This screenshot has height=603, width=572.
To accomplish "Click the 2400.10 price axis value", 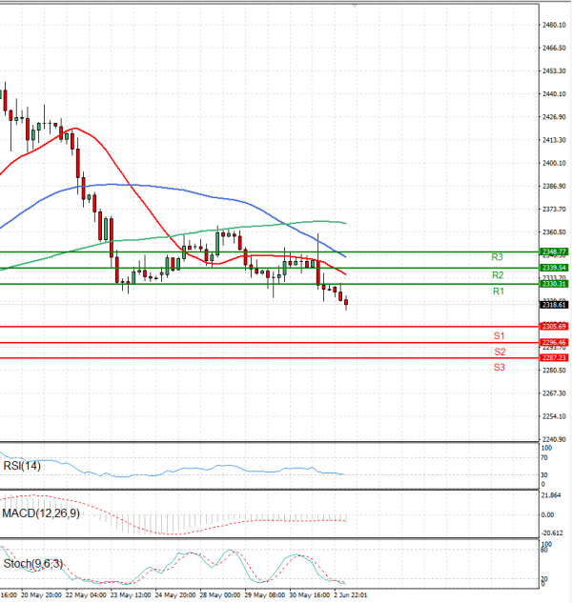I will [x=554, y=163].
